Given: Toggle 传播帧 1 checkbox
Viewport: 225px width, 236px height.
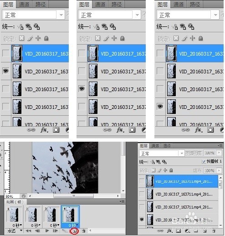Looking at the screenshot, I should [x=204, y=161].
